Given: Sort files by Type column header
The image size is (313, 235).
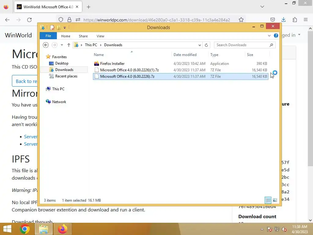Looking at the screenshot, I should 226,54.
